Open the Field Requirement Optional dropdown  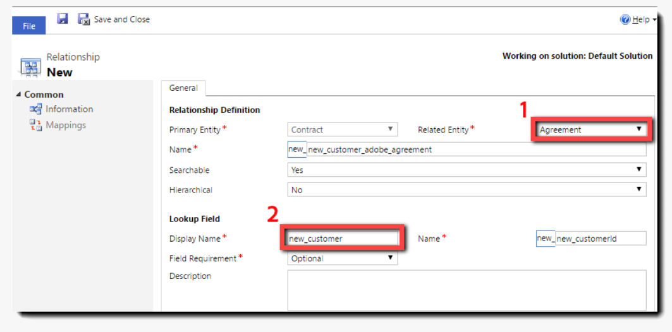tap(343, 258)
